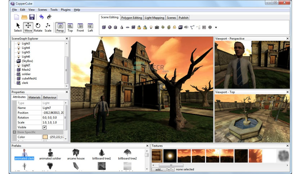
Task: Select the arcane house prefab
Action: [76, 155]
